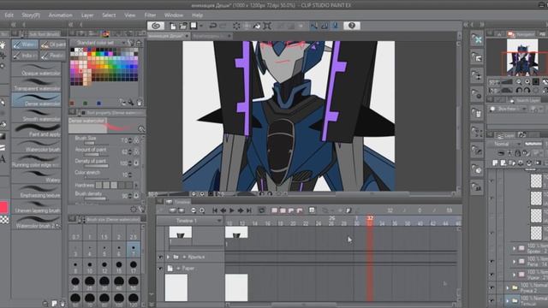The height and width of the screenshot is (308, 548).
Task: Switch to the Oil paint sub tool tab
Action: 53,44
